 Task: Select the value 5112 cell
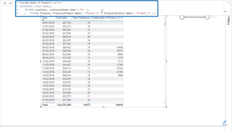tap(120, 61)
